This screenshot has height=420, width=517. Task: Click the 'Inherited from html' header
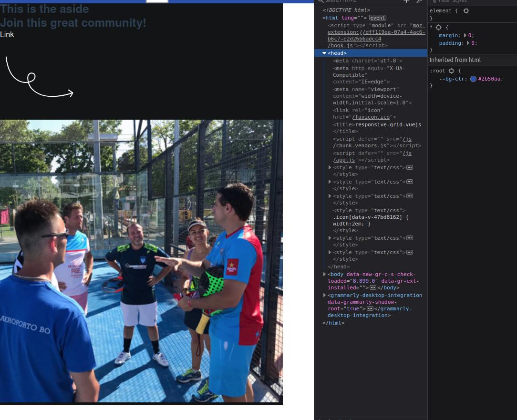point(472,60)
